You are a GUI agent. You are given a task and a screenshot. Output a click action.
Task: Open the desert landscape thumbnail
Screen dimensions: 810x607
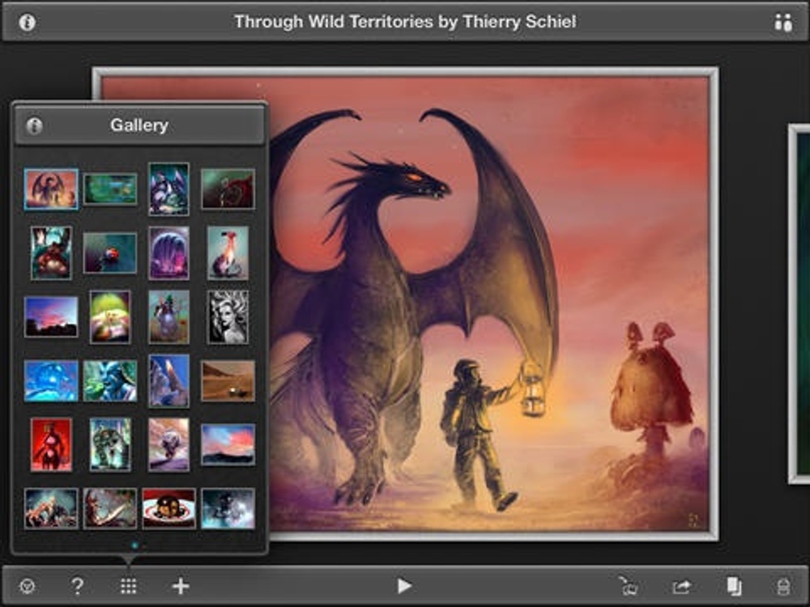(x=228, y=380)
